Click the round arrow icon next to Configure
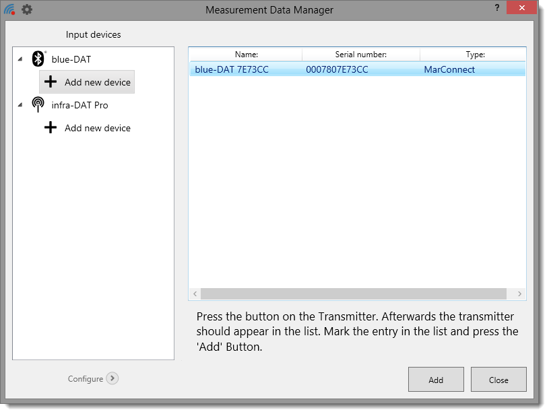Viewport: 549px width, 414px height. coord(112,378)
